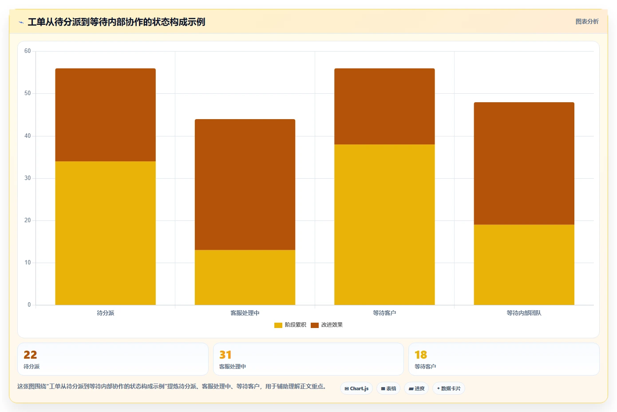The image size is (617, 412).
Task: Select the 数据卡片 tag chip
Action: (449, 388)
